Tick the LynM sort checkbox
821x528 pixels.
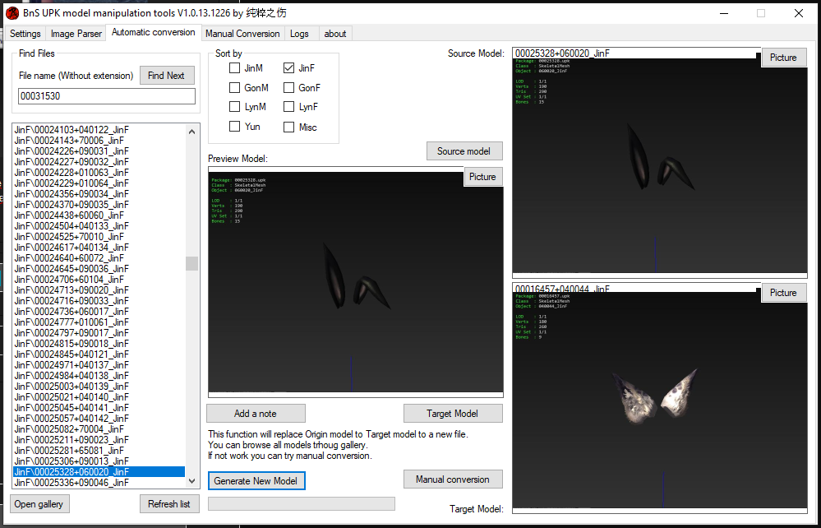[x=234, y=107]
